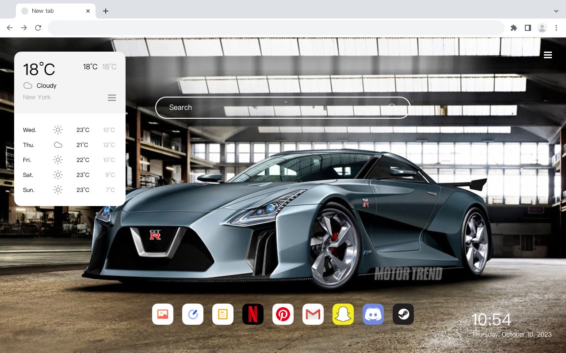This screenshot has height=353, width=566.
Task: Open the Snapchat shortcut
Action: (343, 314)
